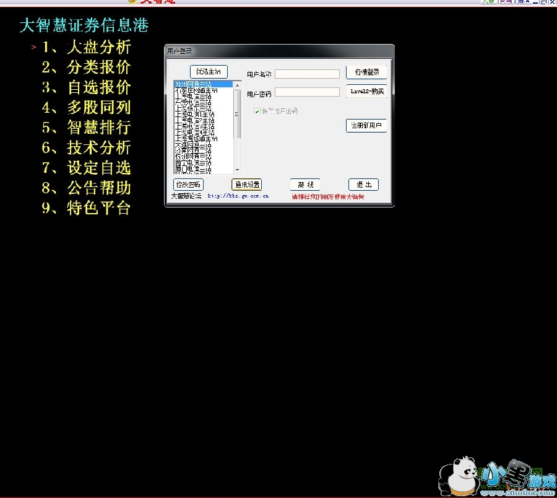Open menu item 2 分类报价
This screenshot has width=557, height=498.
click(87, 67)
